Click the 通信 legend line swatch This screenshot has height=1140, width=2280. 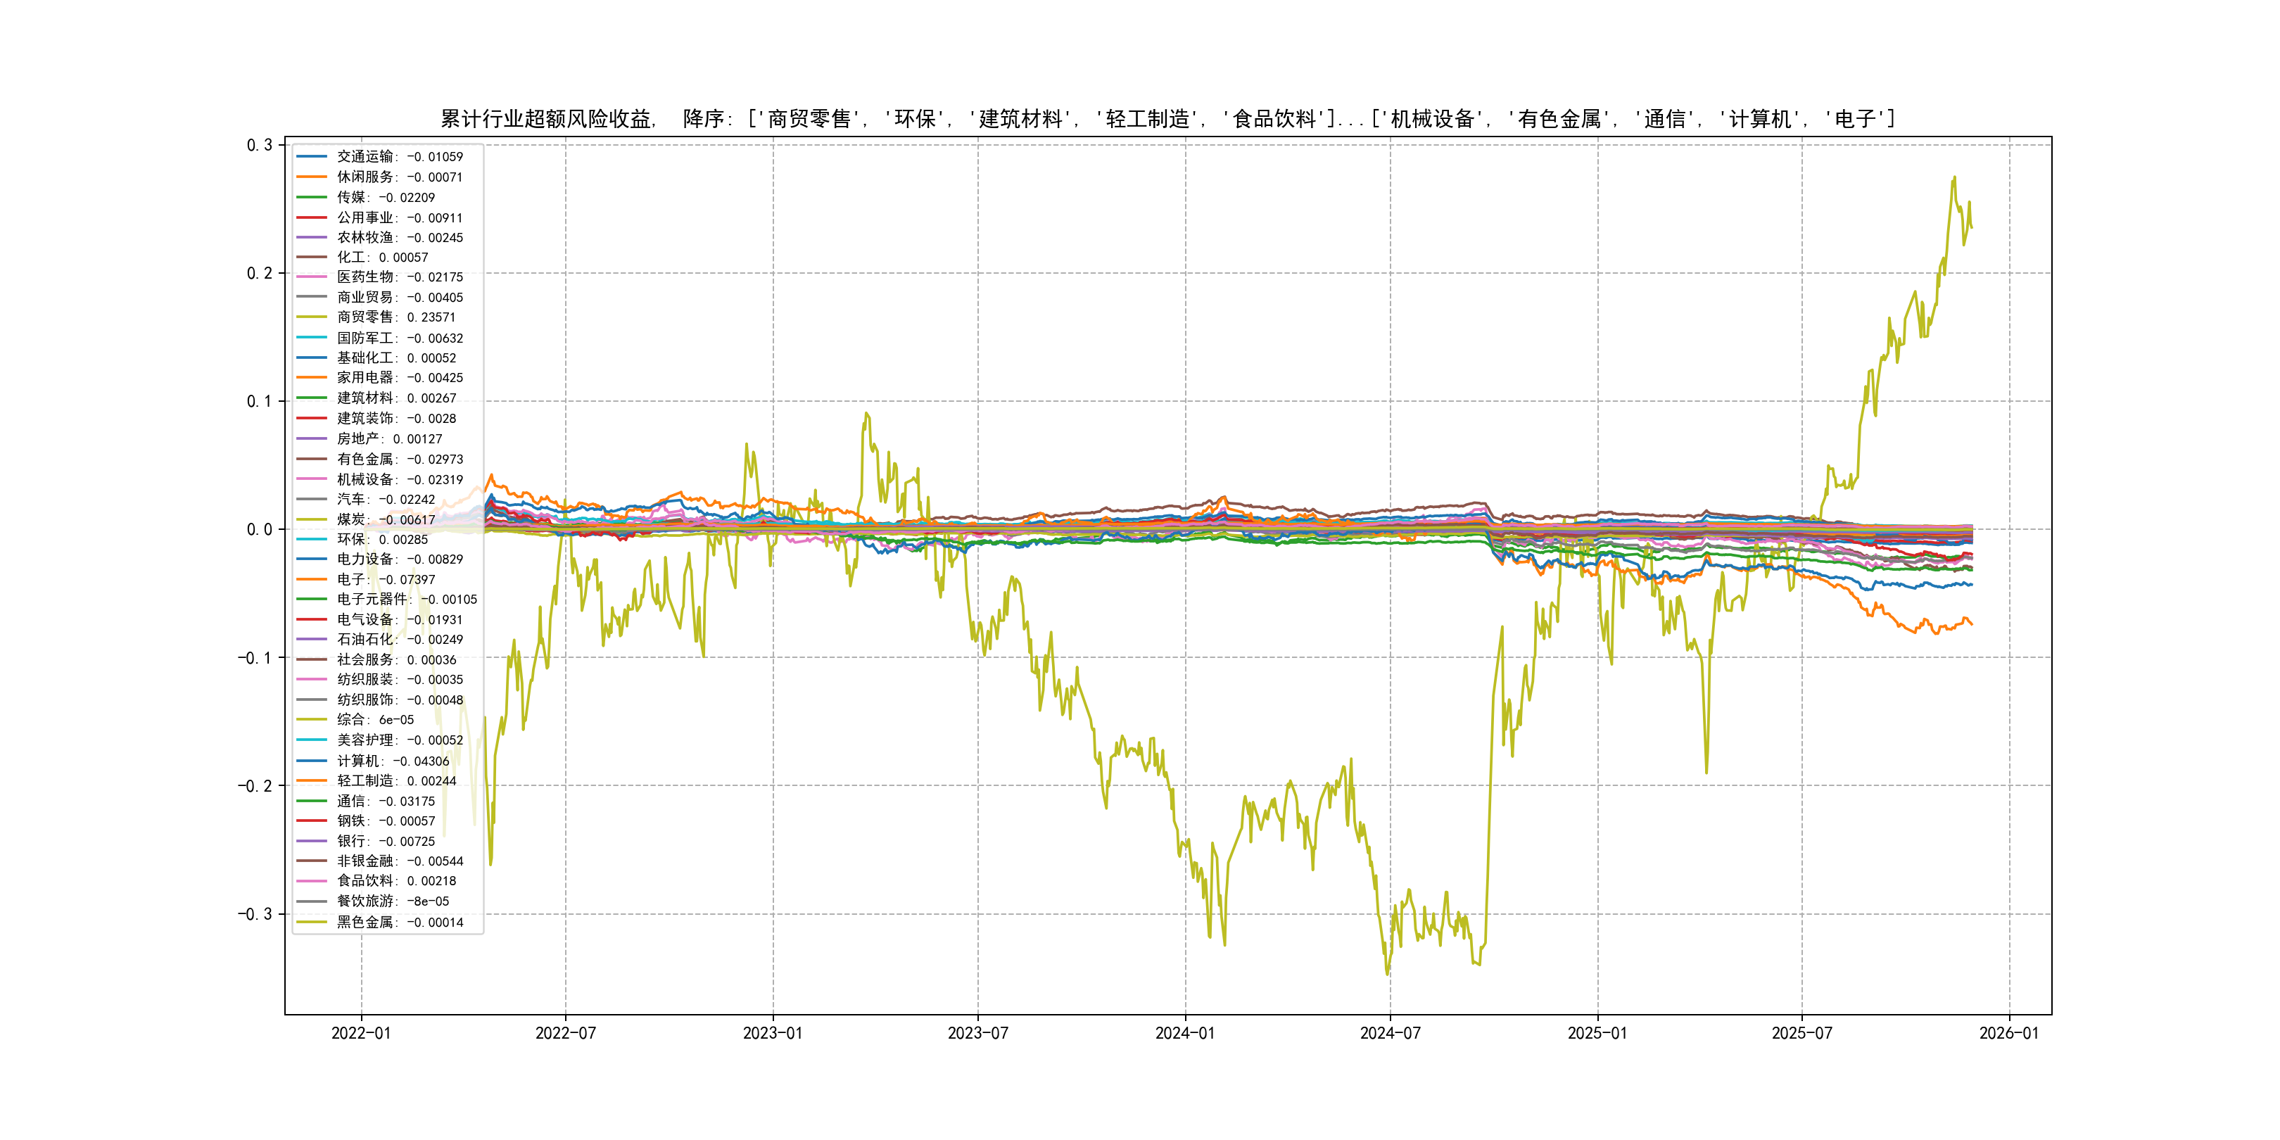tap(312, 801)
